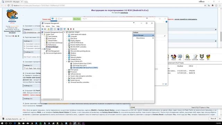Select the Processors category
The width and height of the screenshot is (222, 125).
74,72
